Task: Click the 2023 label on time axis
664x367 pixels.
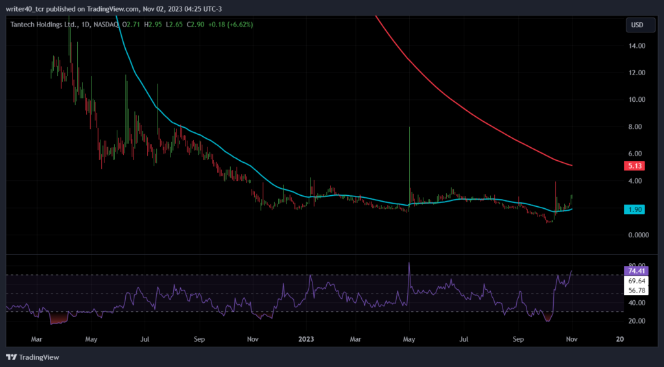Action: click(x=306, y=339)
